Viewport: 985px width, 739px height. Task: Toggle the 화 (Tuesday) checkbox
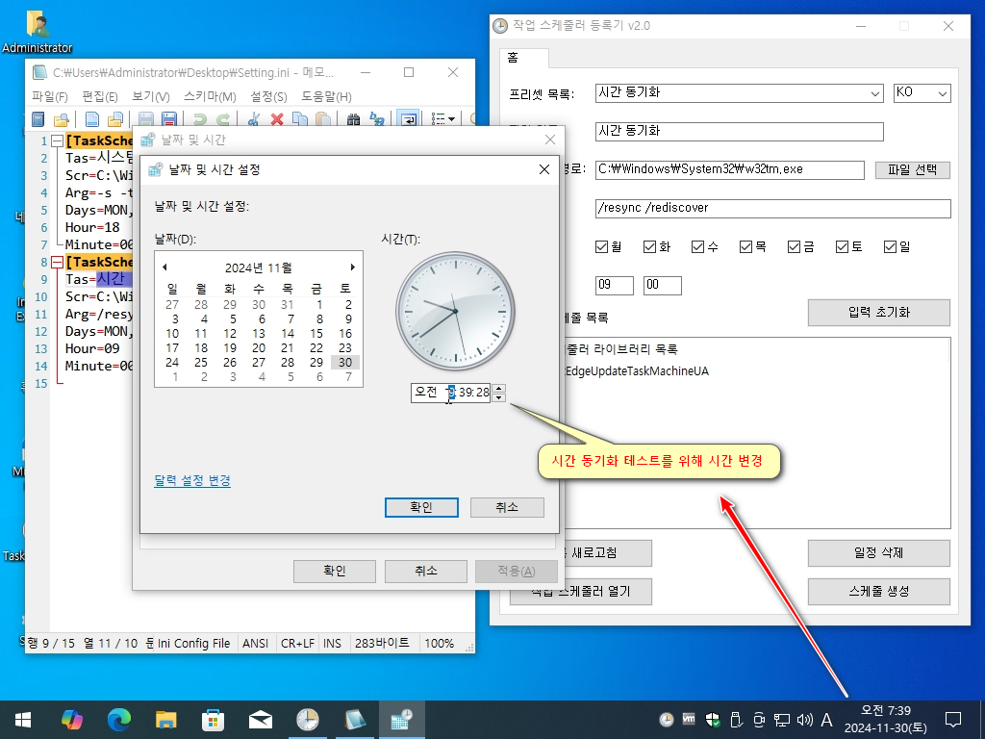(649, 247)
